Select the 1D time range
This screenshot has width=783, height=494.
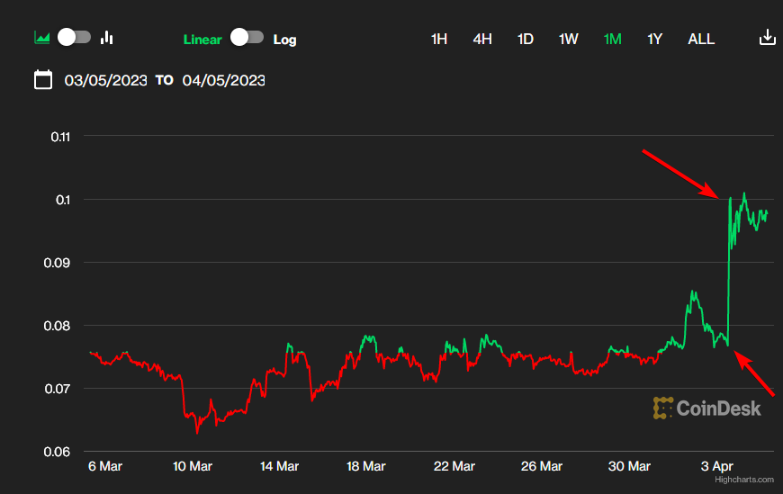tap(525, 39)
